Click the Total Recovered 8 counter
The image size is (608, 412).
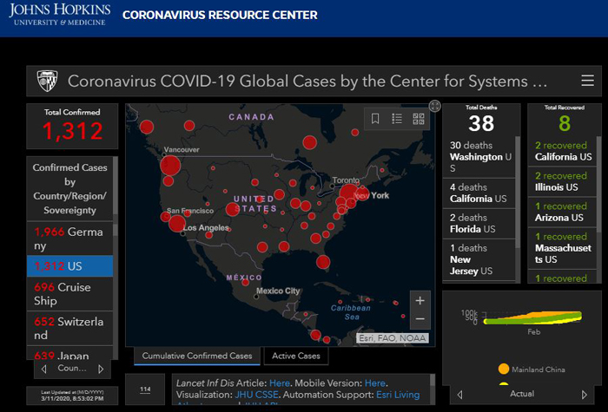click(x=565, y=120)
